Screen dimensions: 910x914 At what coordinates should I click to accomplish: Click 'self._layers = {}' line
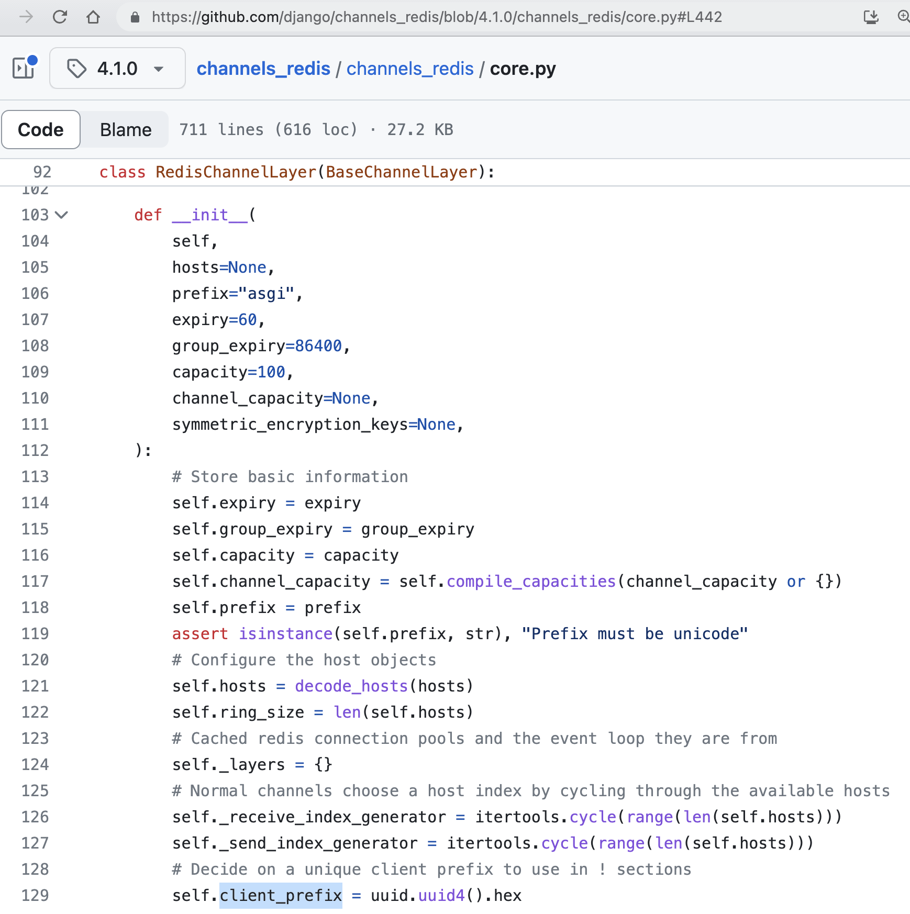[252, 764]
